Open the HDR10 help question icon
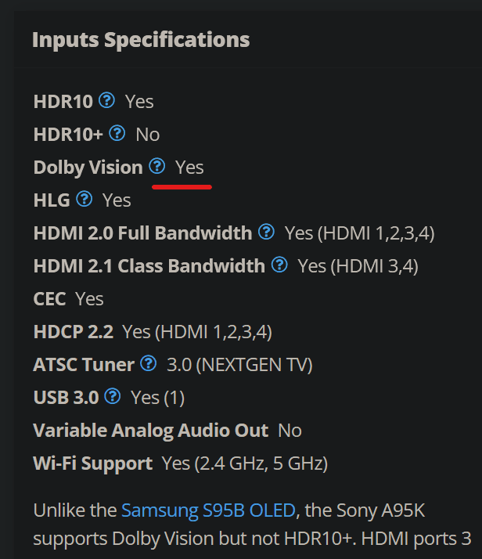 106,100
